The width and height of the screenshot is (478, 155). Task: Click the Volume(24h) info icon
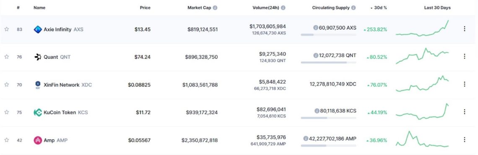click(x=283, y=8)
